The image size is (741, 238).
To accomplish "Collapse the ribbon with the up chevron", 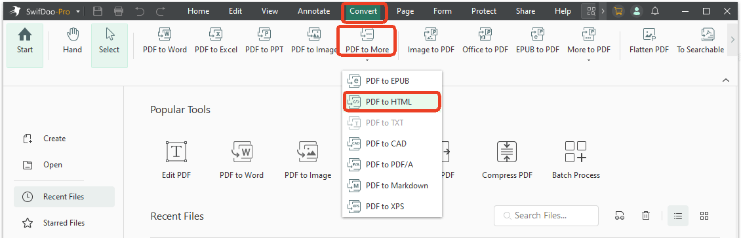I will point(726,80).
